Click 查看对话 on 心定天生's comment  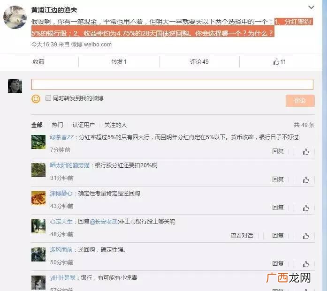[x=242, y=235]
